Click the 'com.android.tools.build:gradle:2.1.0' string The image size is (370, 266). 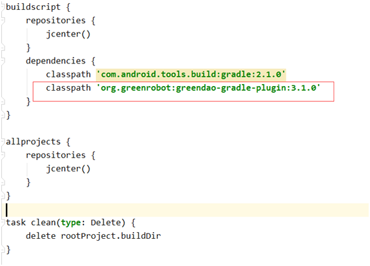[x=191, y=74]
